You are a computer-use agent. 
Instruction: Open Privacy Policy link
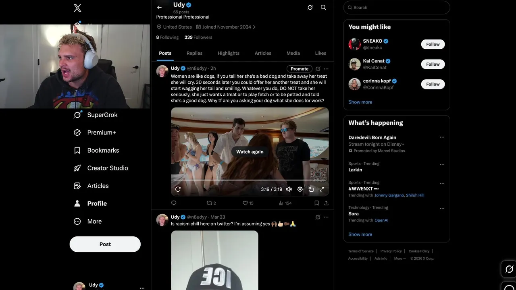tap(391, 251)
